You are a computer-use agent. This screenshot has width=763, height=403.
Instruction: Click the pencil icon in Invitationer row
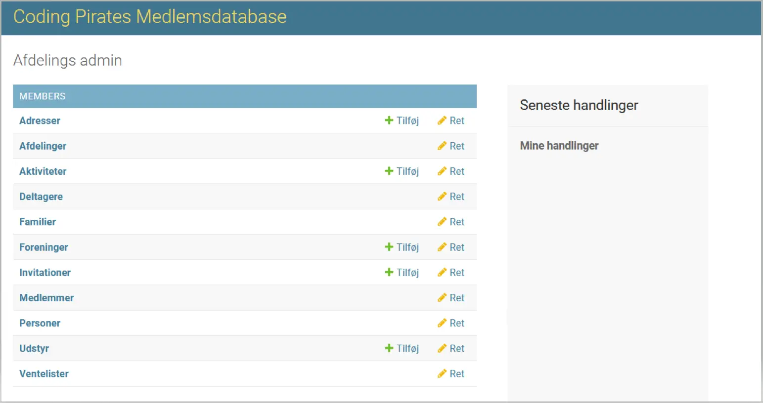pyautogui.click(x=442, y=272)
